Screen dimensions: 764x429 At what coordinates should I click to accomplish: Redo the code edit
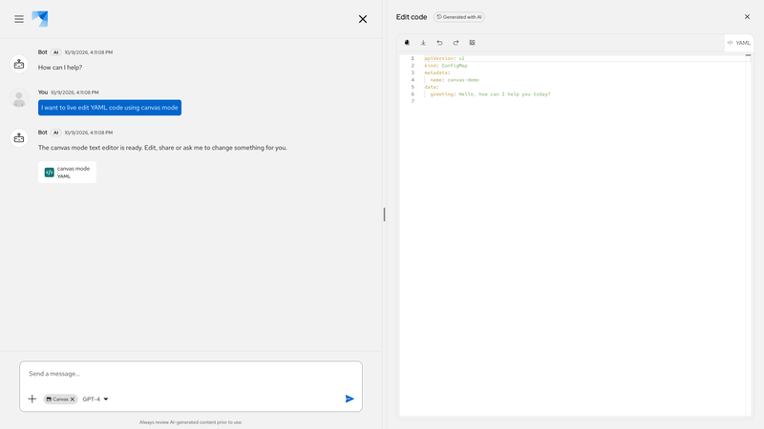click(456, 43)
